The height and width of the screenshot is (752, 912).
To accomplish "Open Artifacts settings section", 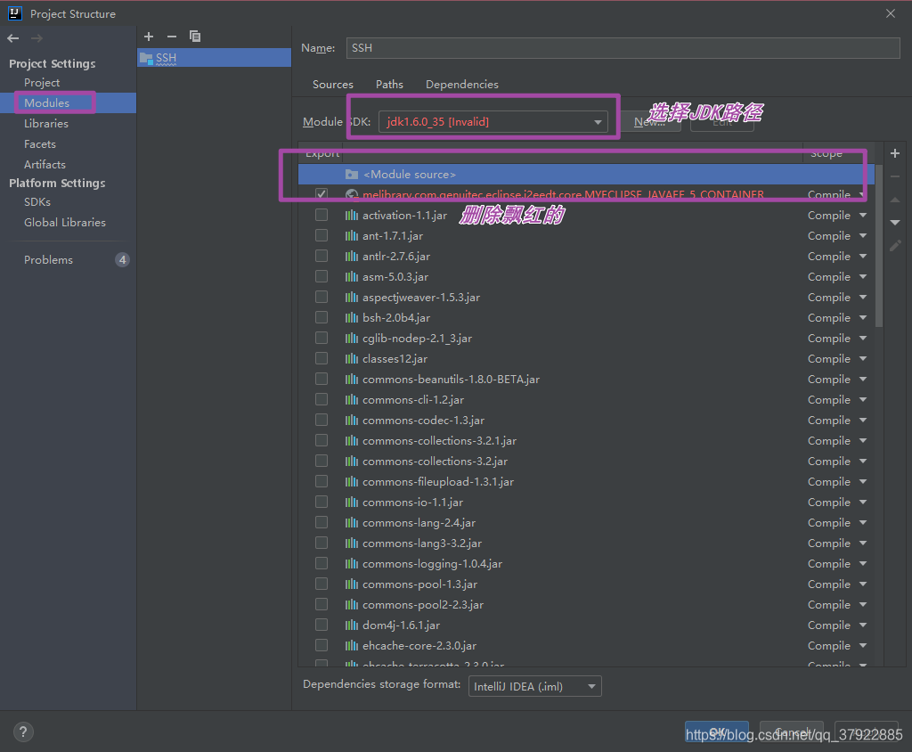I will coord(45,164).
